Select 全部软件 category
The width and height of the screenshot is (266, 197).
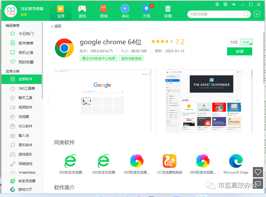[22, 79]
